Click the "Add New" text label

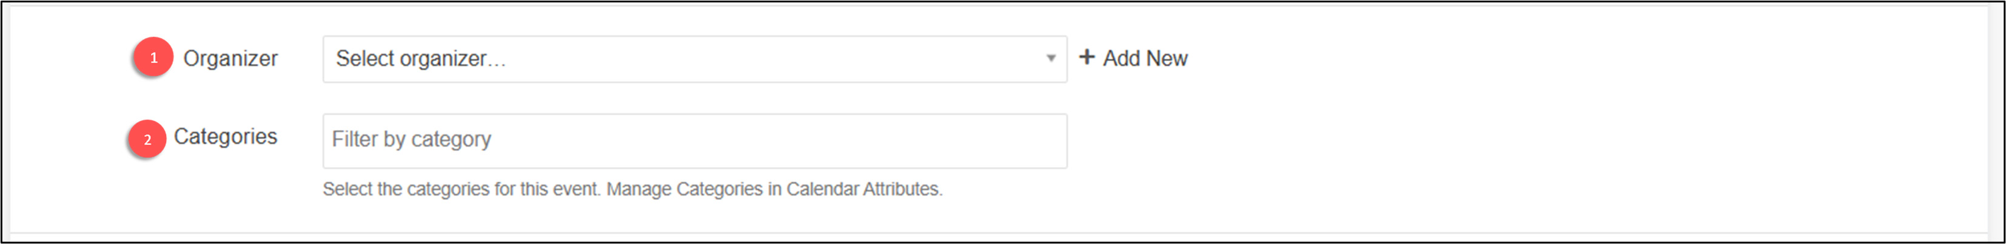[x=1145, y=59]
